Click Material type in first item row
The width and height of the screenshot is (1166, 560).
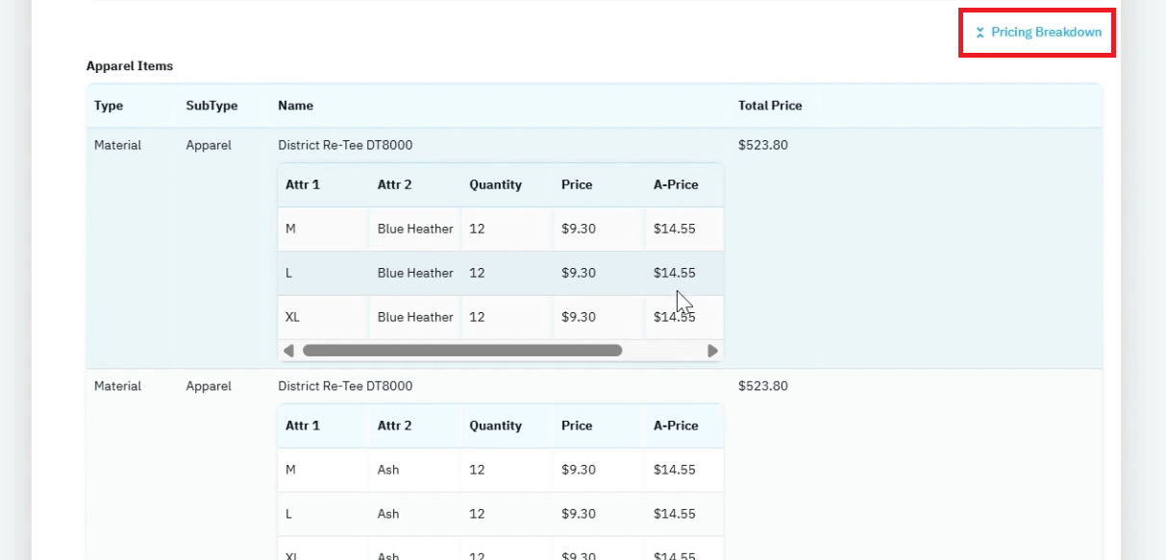pyautogui.click(x=117, y=145)
